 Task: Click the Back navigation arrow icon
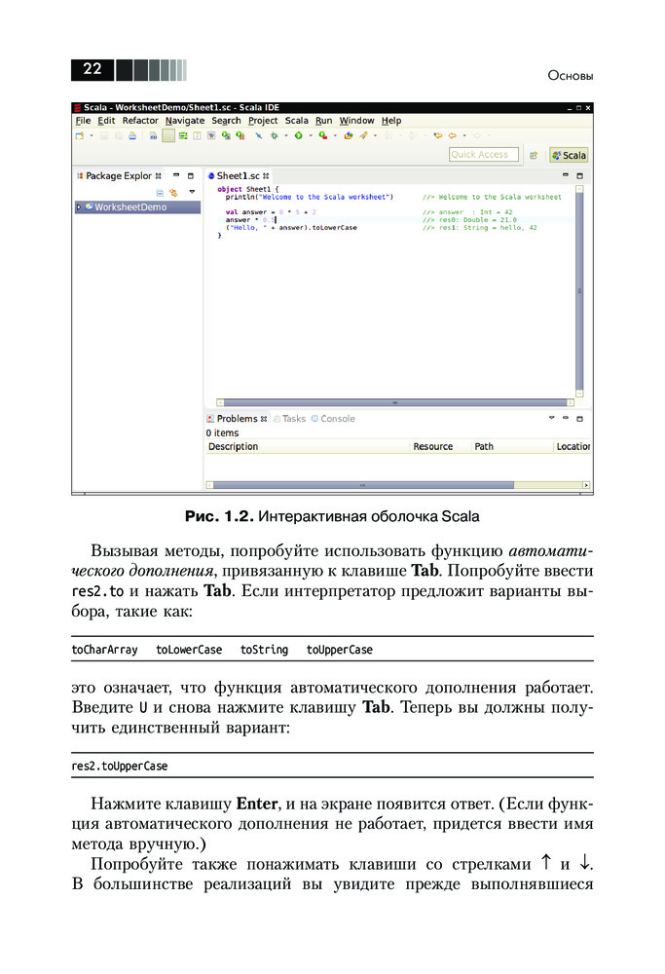pyautogui.click(x=453, y=135)
